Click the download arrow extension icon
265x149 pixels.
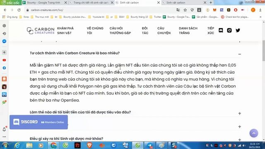coord(199,10)
